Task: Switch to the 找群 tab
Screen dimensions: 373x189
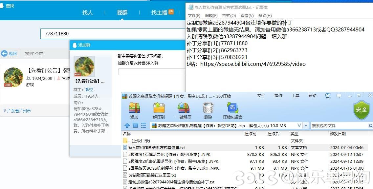Action: (122, 12)
